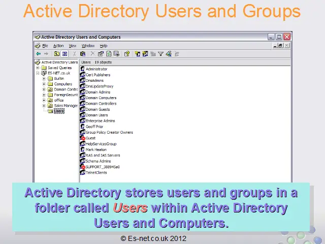The image size is (325, 244).
Task: Collapse the ES-NET.co.uk domain node
Action: [38, 73]
